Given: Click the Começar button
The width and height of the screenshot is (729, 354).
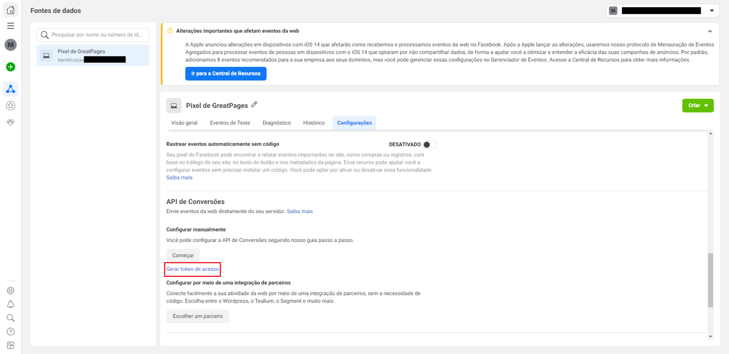Looking at the screenshot, I should click(x=183, y=256).
